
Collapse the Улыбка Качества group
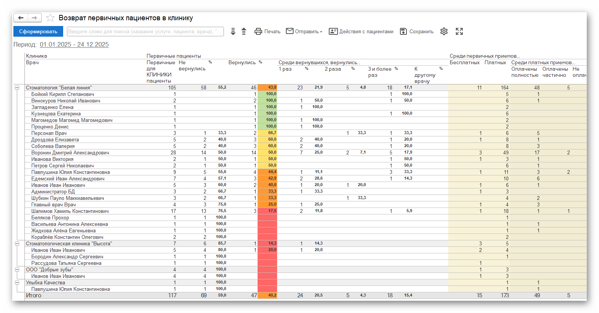17,283
